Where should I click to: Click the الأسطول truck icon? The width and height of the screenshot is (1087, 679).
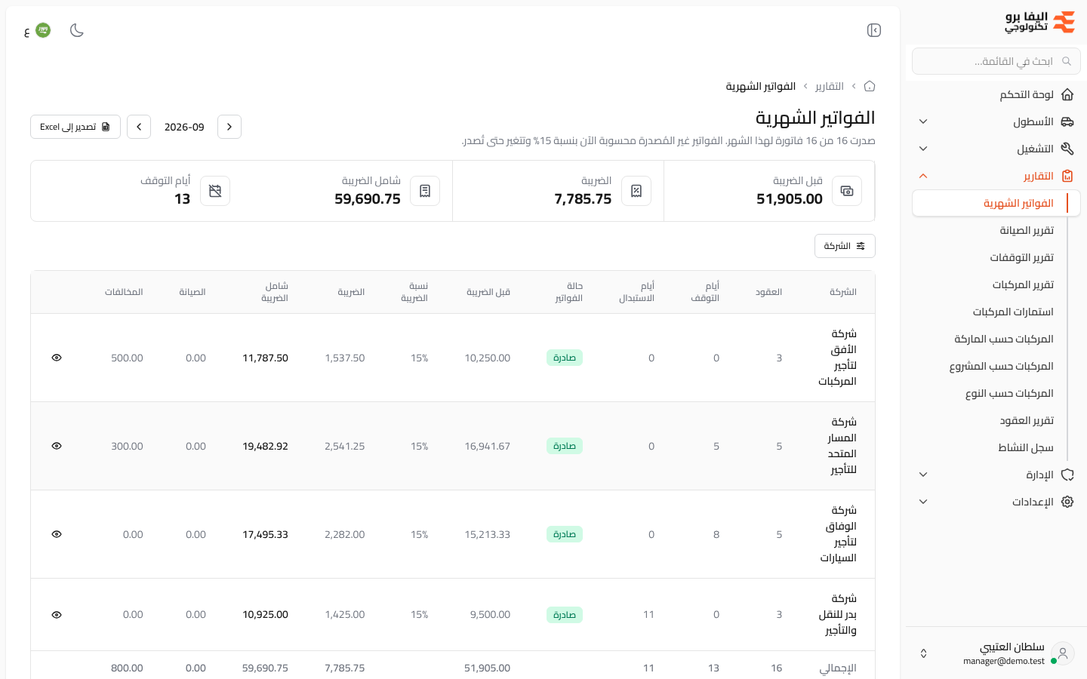pyautogui.click(x=1067, y=121)
